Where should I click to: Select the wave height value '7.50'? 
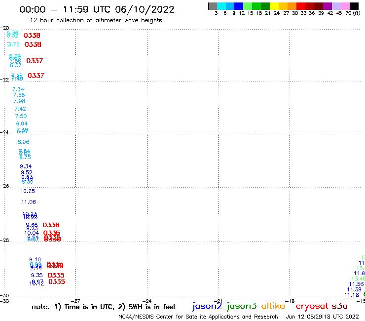coord(21,116)
